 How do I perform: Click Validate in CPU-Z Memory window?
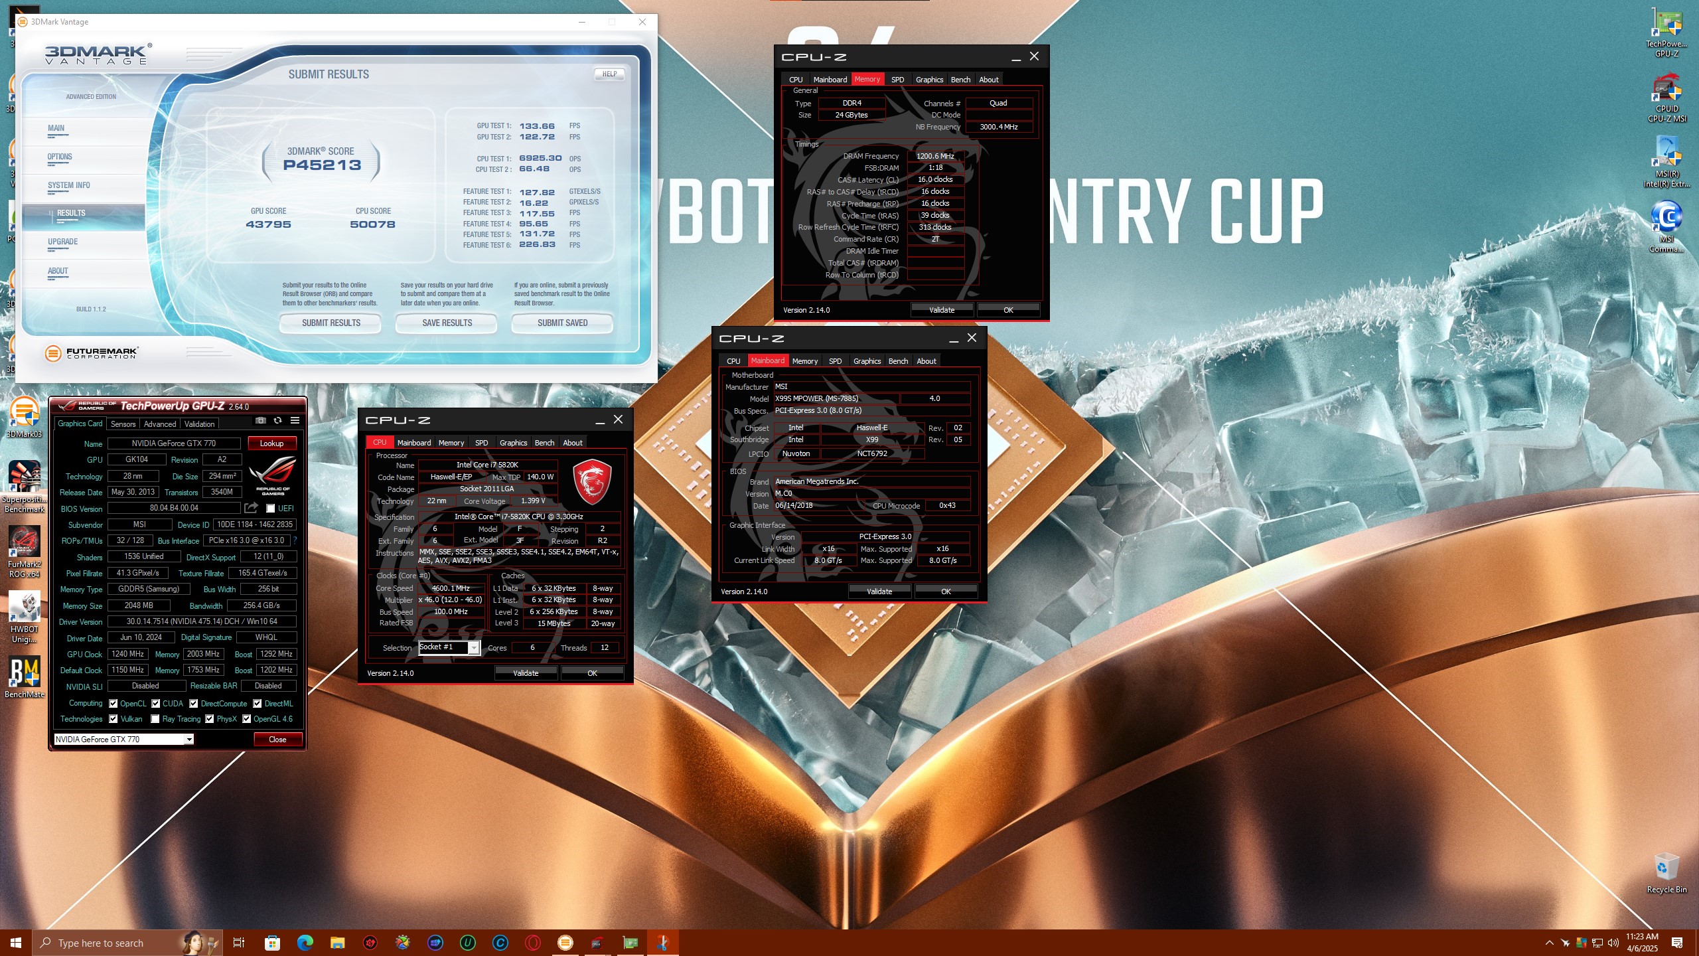coord(942,310)
